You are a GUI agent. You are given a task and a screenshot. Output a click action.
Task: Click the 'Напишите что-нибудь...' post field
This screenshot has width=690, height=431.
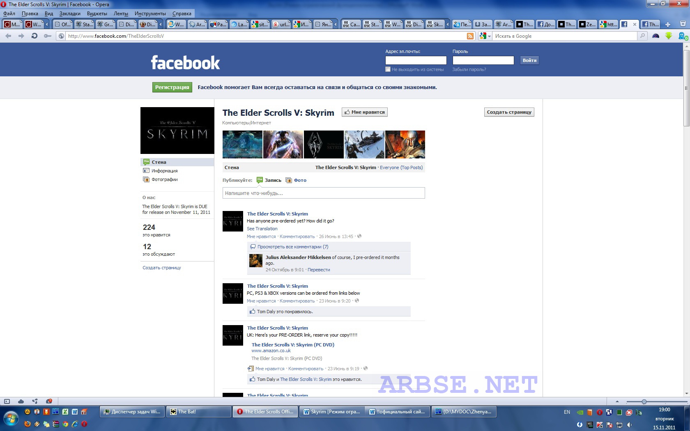324,193
